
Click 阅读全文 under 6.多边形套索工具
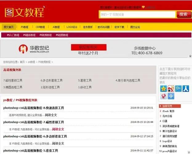(58, 144)
